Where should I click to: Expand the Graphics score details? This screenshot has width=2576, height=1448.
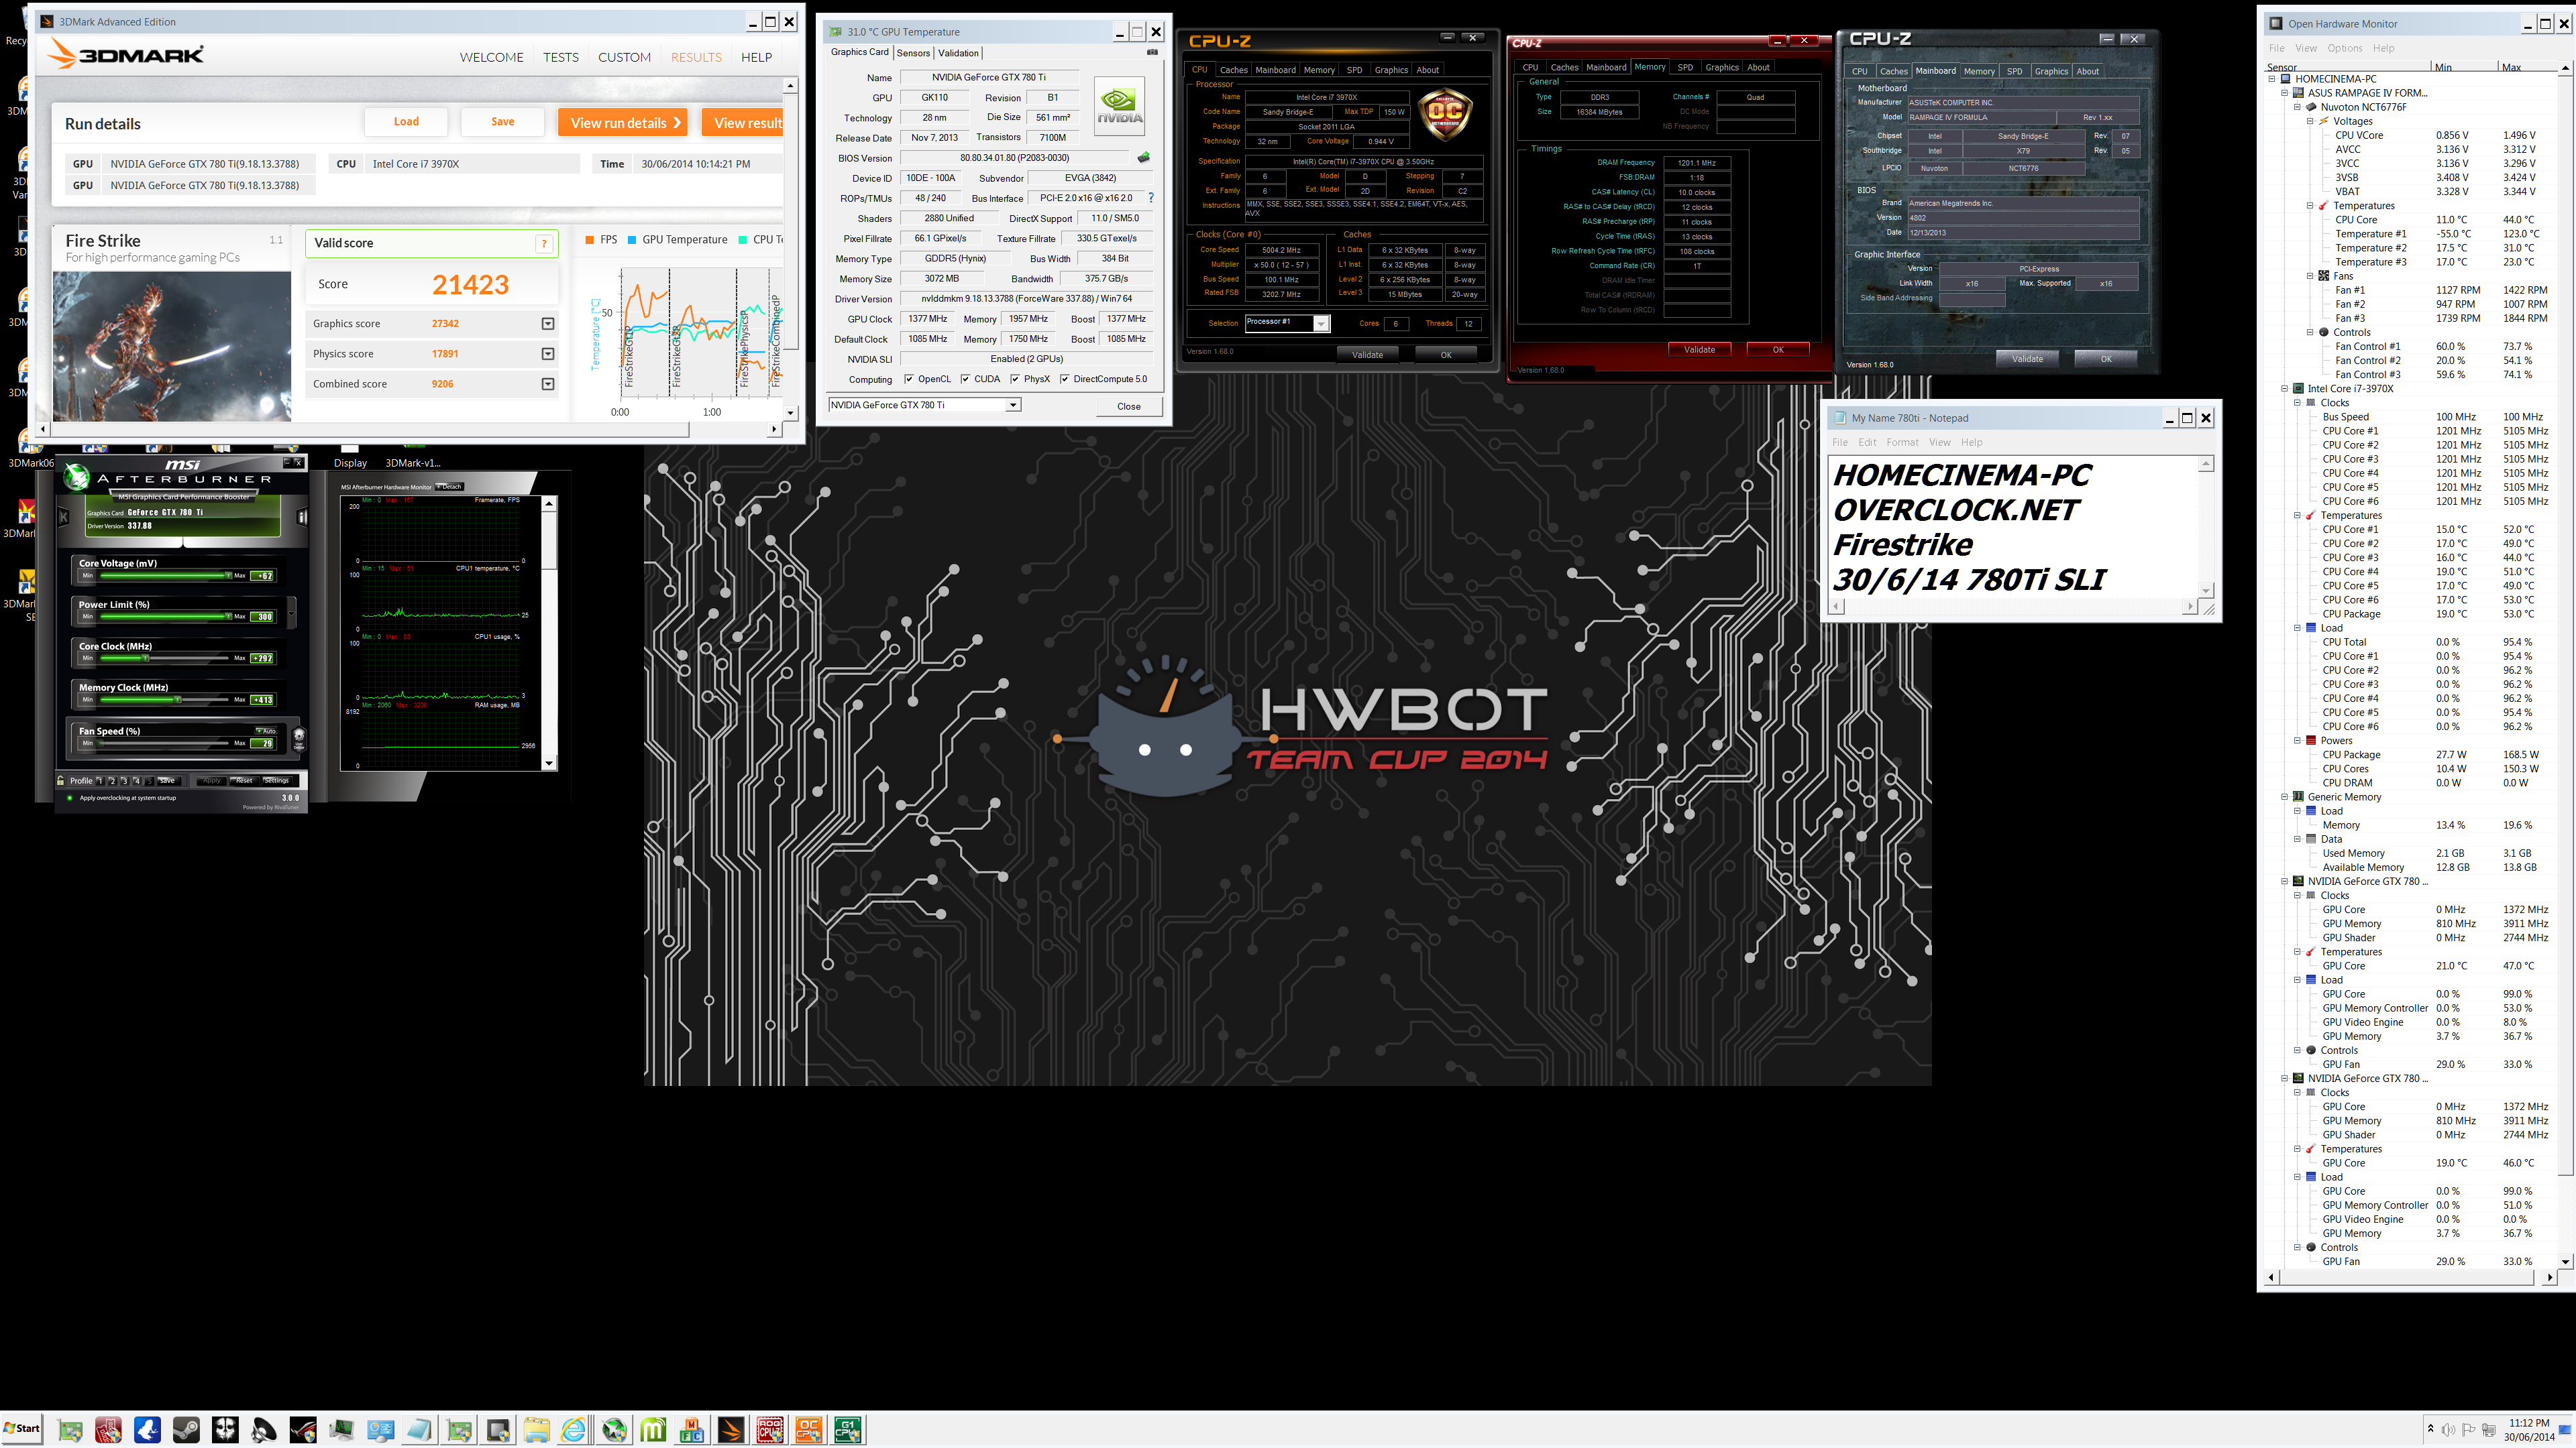click(x=548, y=324)
